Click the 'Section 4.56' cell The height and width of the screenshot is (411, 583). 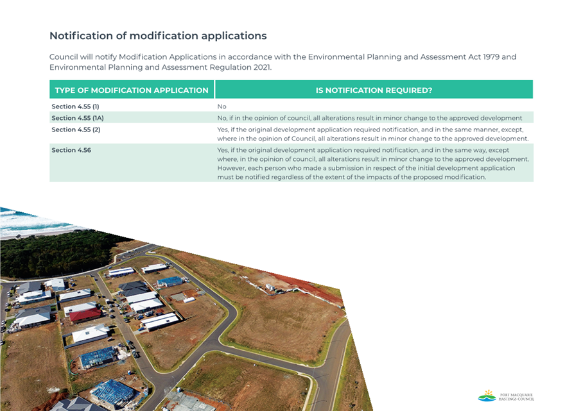(71, 150)
